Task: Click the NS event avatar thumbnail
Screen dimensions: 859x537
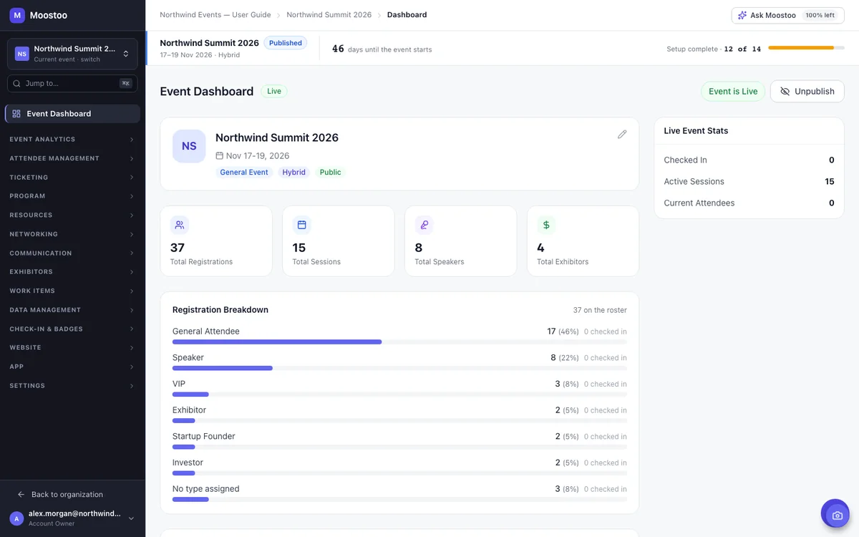Action: coord(189,146)
